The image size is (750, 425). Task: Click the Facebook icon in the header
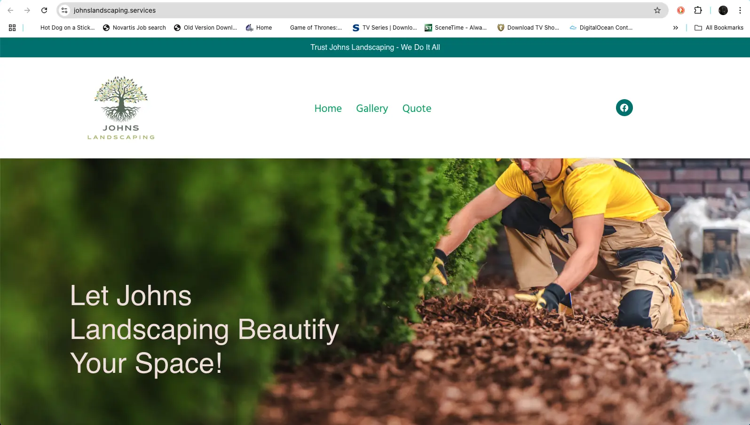point(624,108)
